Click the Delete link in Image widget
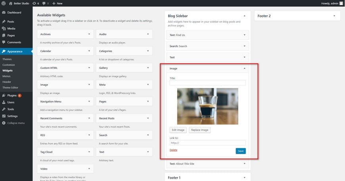Screen dimensions: 345x181 (x=173, y=150)
